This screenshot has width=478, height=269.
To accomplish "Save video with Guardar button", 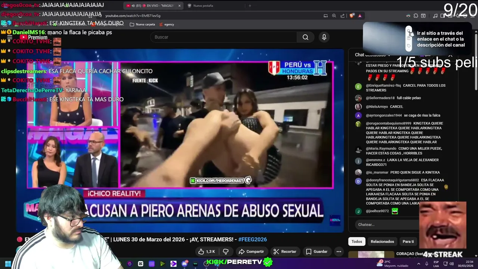I will tap(317, 251).
